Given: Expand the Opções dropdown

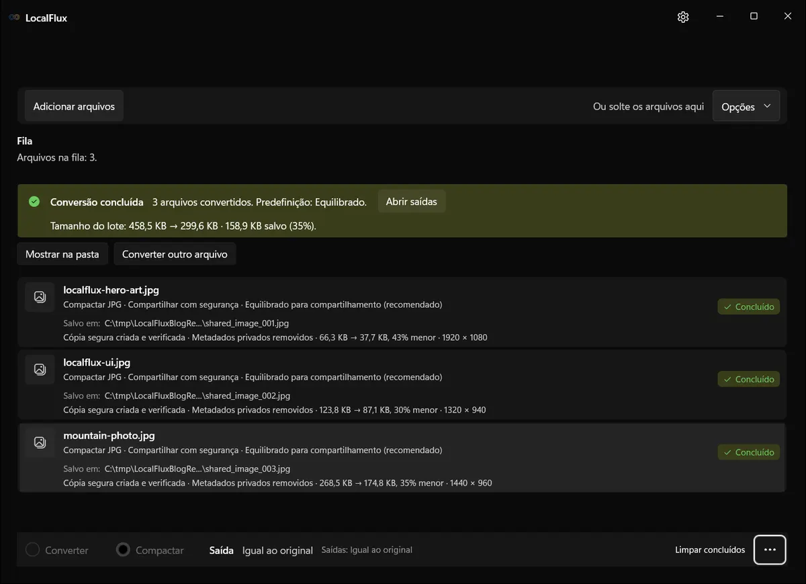Looking at the screenshot, I should pos(746,106).
